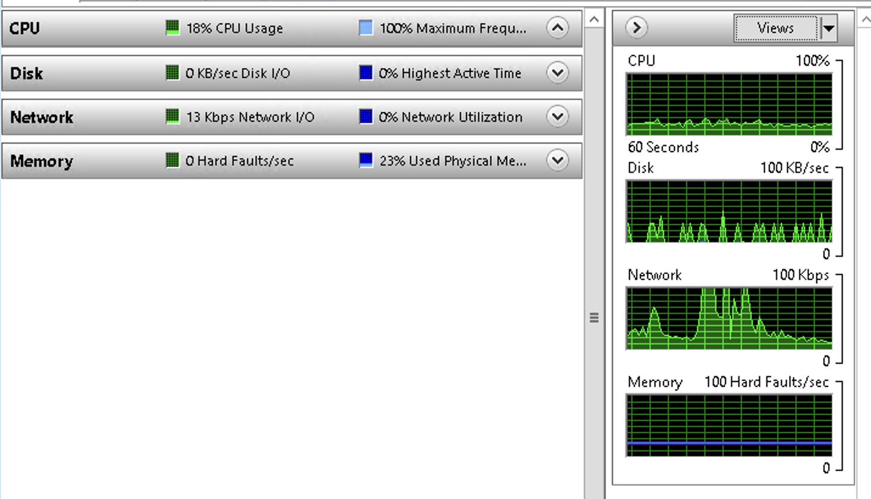
Task: Click the CPU usage graph
Action: point(729,104)
